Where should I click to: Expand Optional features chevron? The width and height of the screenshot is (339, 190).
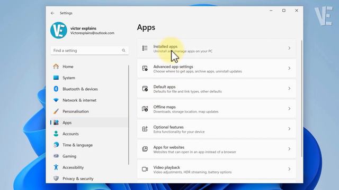[289, 129]
